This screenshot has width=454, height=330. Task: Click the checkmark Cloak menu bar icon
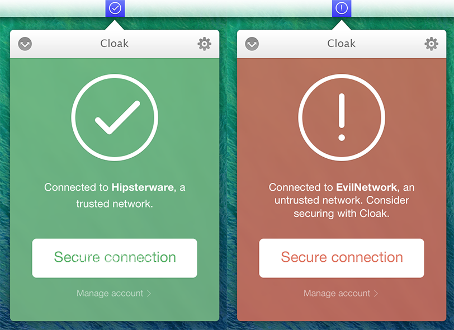click(115, 8)
